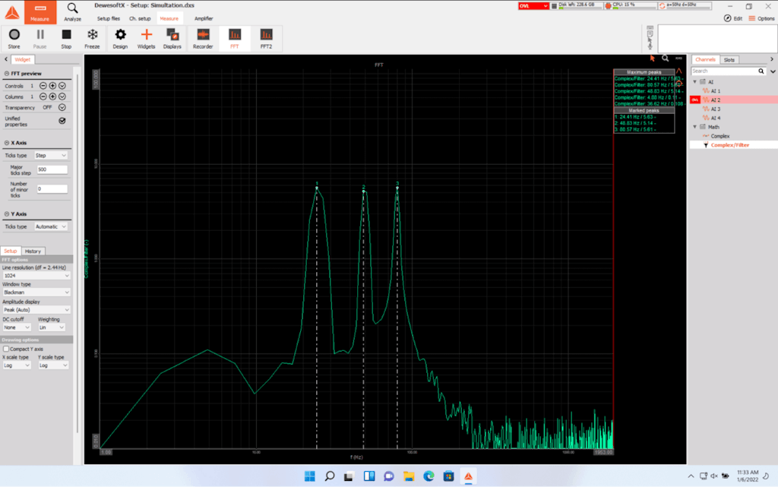Enable the Compact Y axis checkbox
778x487 pixels.
point(6,349)
